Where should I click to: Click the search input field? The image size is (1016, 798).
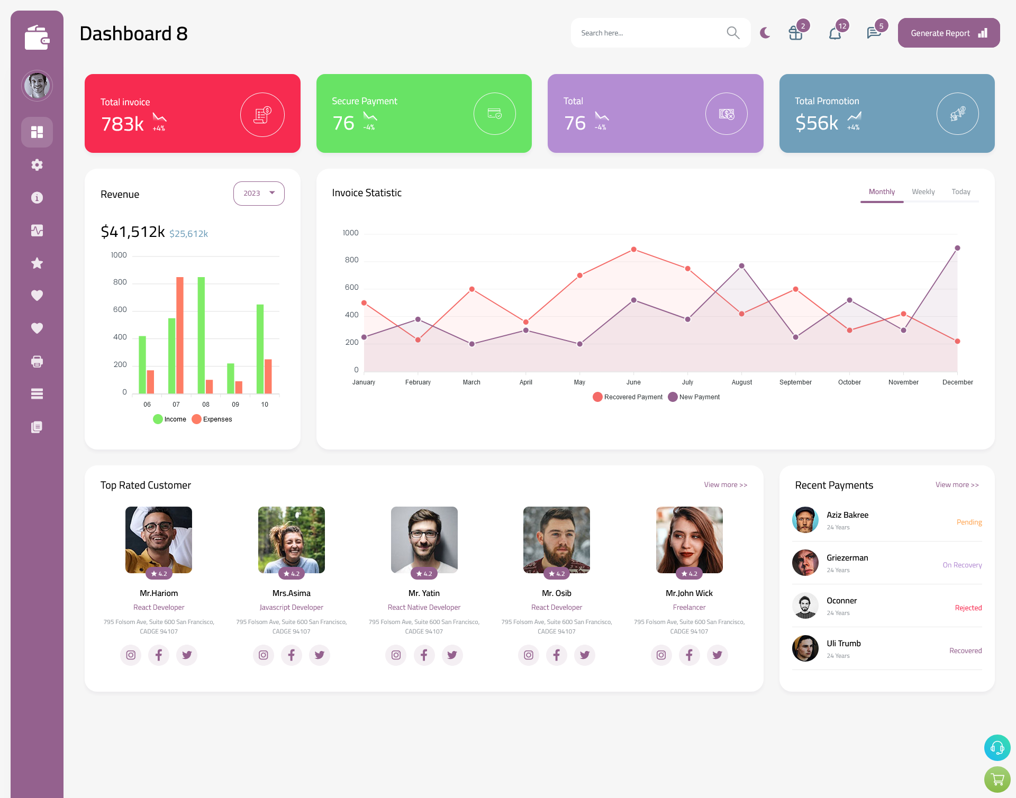649,33
